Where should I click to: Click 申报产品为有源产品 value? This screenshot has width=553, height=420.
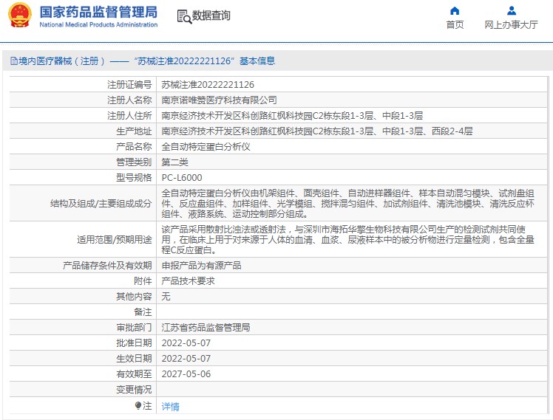pos(201,266)
